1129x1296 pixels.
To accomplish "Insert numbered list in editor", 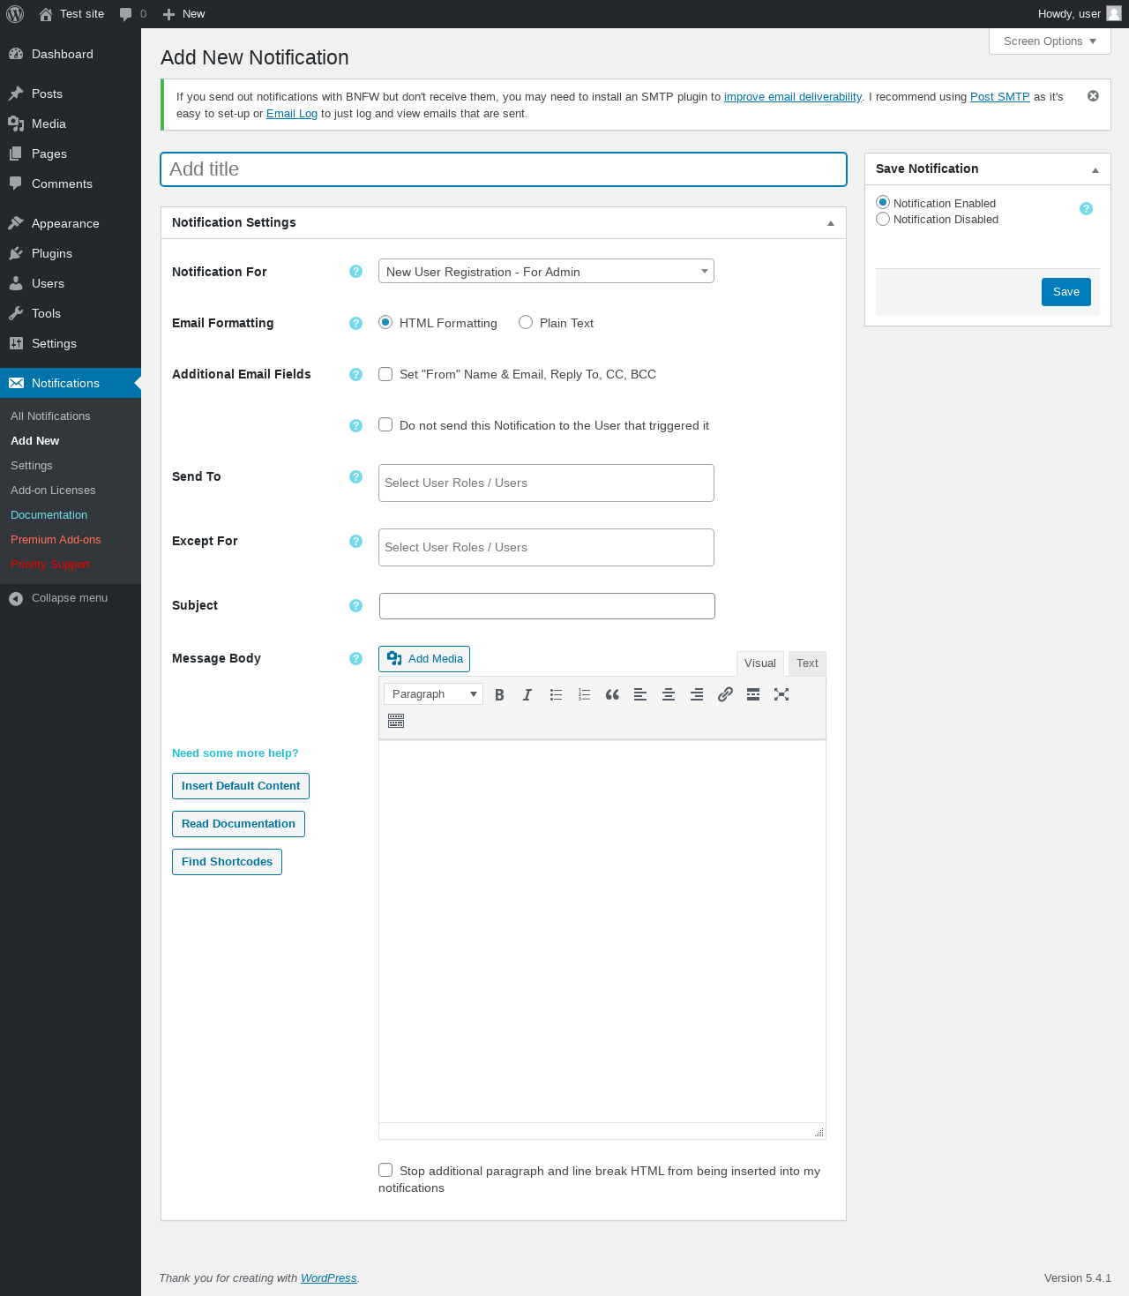I will tap(584, 694).
